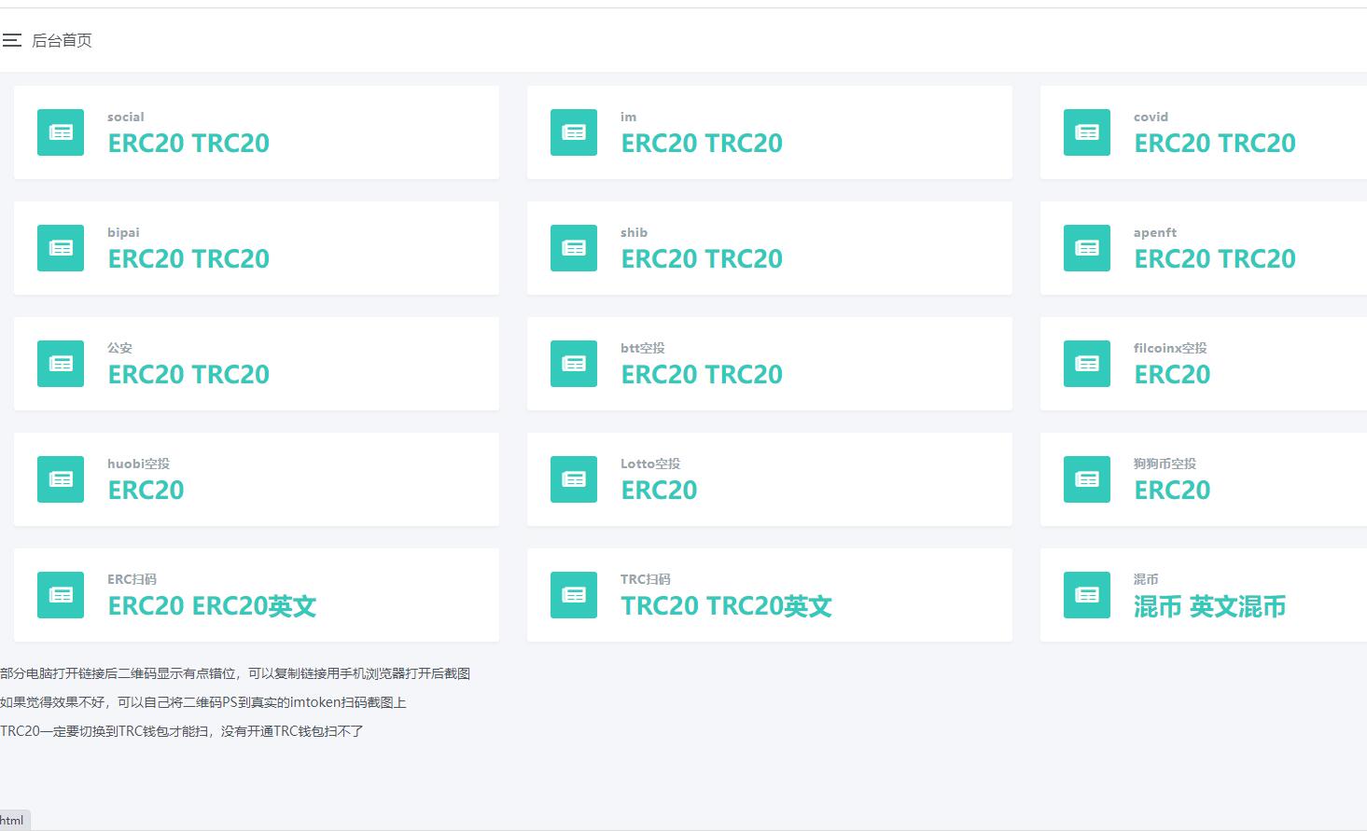Open ERC20 link in Lotto空投 card

click(659, 491)
